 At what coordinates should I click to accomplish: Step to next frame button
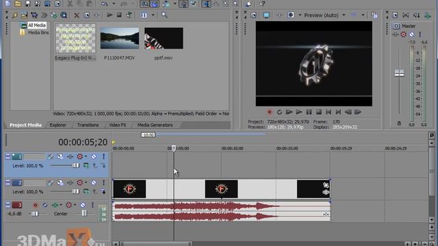click(358, 112)
